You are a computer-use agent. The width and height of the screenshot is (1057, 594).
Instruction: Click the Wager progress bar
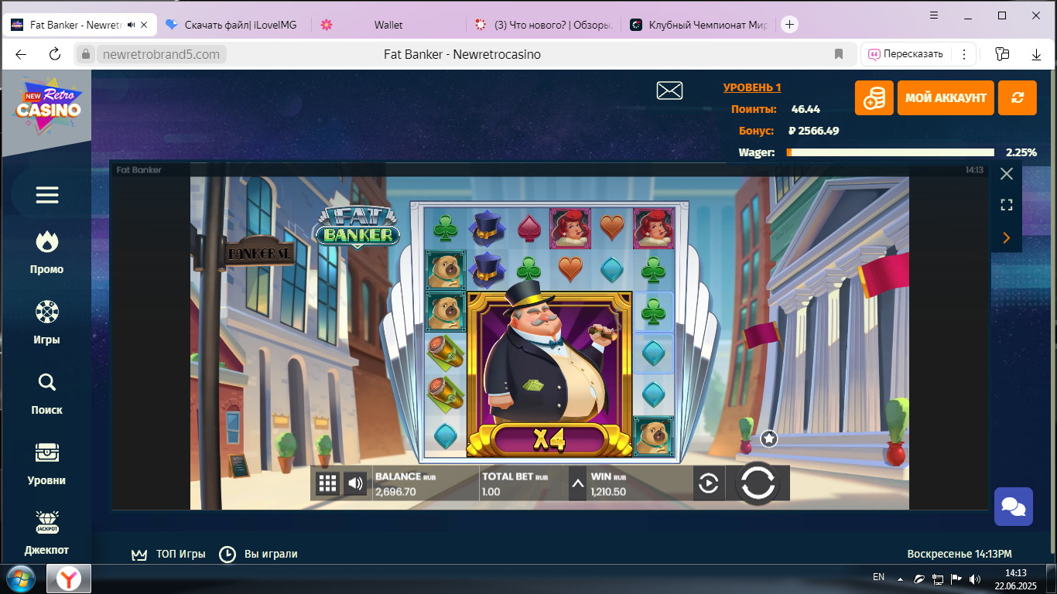click(891, 152)
